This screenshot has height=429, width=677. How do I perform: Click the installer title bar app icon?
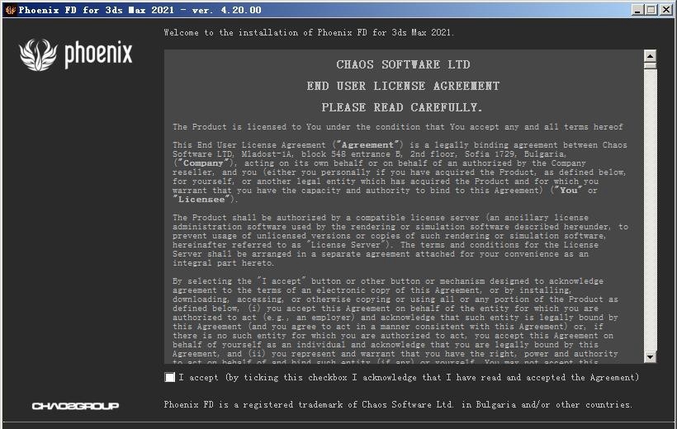click(x=10, y=10)
